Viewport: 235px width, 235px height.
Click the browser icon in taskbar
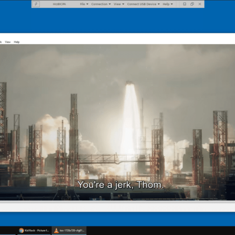21,231
